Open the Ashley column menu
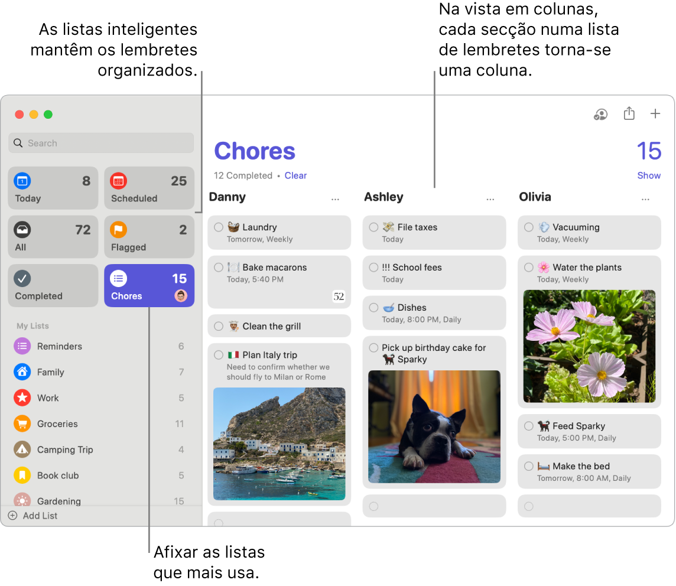This screenshot has height=586, width=676. click(490, 199)
